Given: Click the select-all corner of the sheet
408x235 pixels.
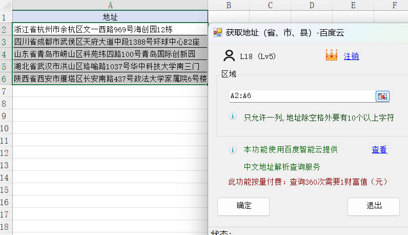Looking at the screenshot, I should tap(6, 5).
